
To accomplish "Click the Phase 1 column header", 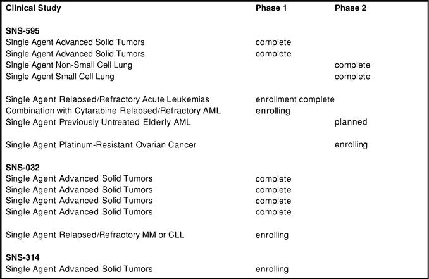I will pos(271,8).
